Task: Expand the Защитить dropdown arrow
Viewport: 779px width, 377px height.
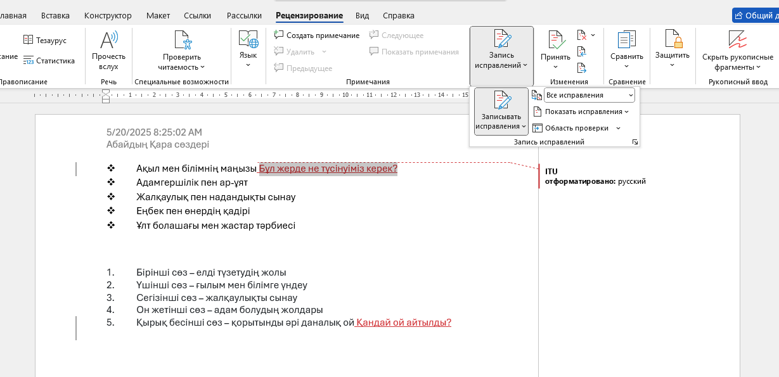Action: tap(673, 65)
